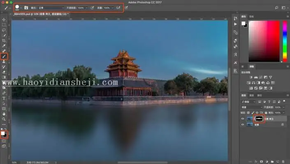
Task: Toggle pressure control for brush size
Action: [x=126, y=8]
